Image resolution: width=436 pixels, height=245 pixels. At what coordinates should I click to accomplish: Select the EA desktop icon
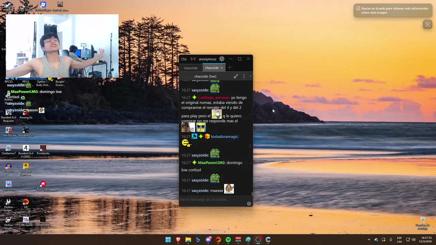(x=26, y=203)
